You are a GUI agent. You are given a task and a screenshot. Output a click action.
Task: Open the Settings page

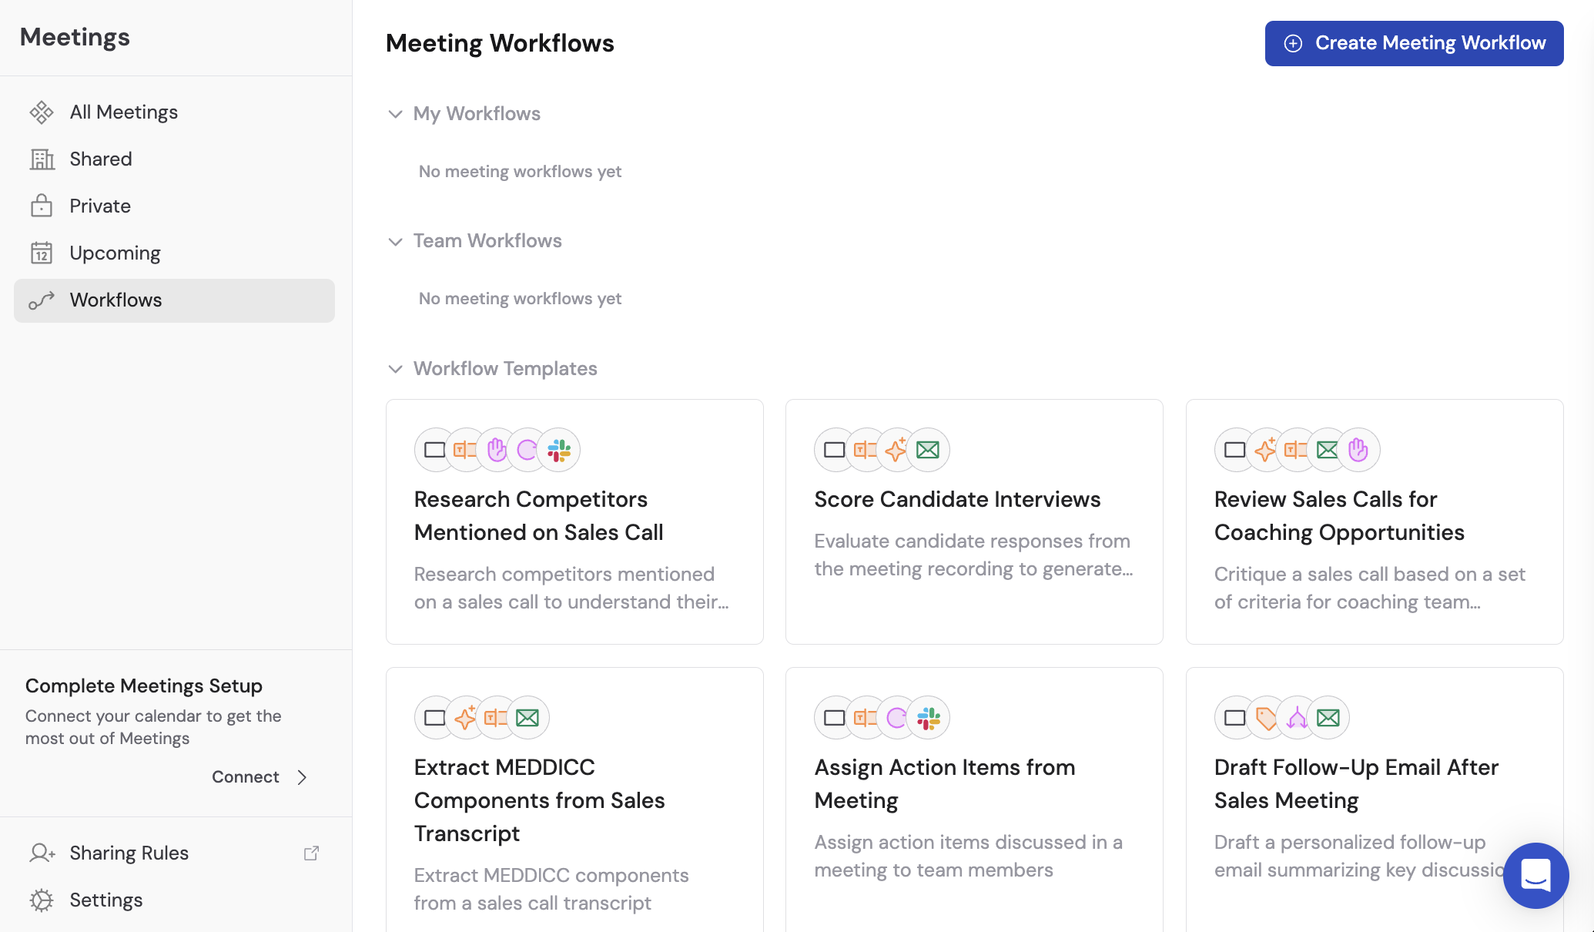click(x=106, y=900)
